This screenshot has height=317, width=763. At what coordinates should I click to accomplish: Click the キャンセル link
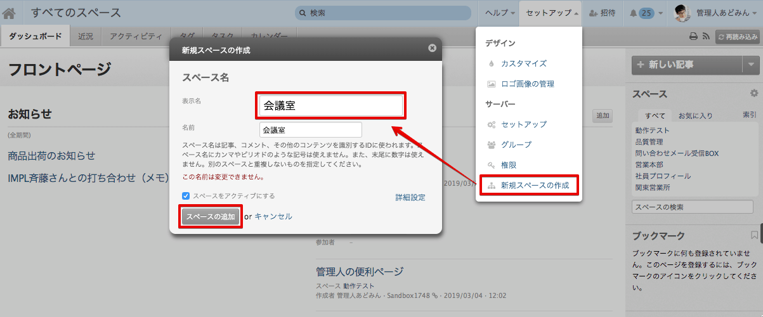(273, 216)
